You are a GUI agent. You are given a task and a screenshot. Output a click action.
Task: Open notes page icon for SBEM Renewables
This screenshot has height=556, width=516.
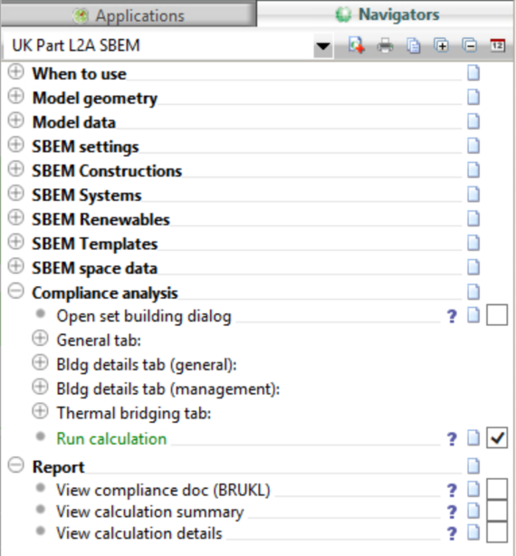[473, 218]
